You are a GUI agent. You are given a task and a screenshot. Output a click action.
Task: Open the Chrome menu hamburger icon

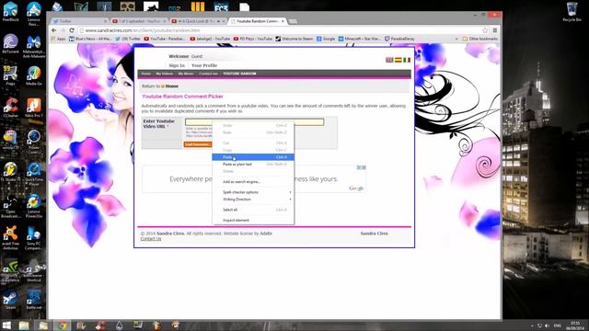[x=495, y=30]
